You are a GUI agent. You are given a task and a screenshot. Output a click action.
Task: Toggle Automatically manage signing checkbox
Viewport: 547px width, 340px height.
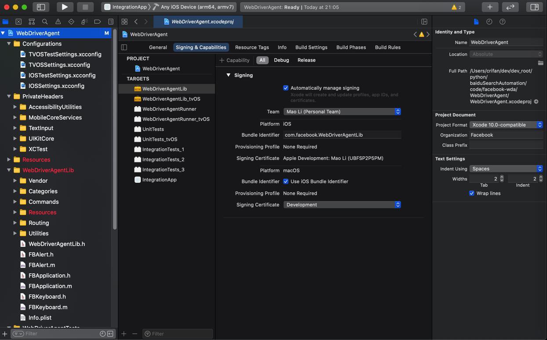coord(286,88)
